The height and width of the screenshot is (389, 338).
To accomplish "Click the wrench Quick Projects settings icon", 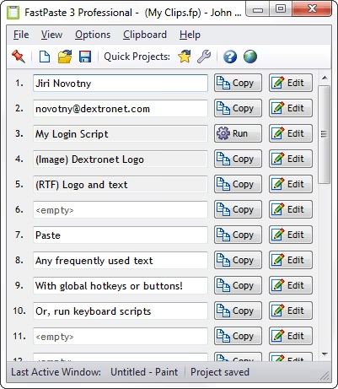I will click(x=204, y=57).
